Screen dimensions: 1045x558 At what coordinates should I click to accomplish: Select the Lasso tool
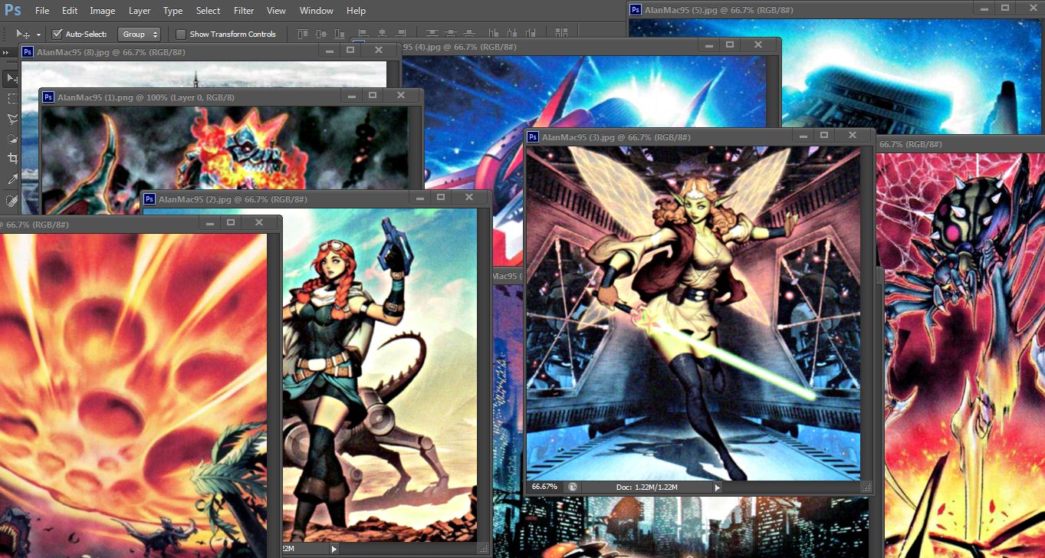pyautogui.click(x=10, y=117)
